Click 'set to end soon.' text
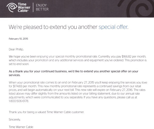The image size is (154, 129). click(x=19, y=64)
